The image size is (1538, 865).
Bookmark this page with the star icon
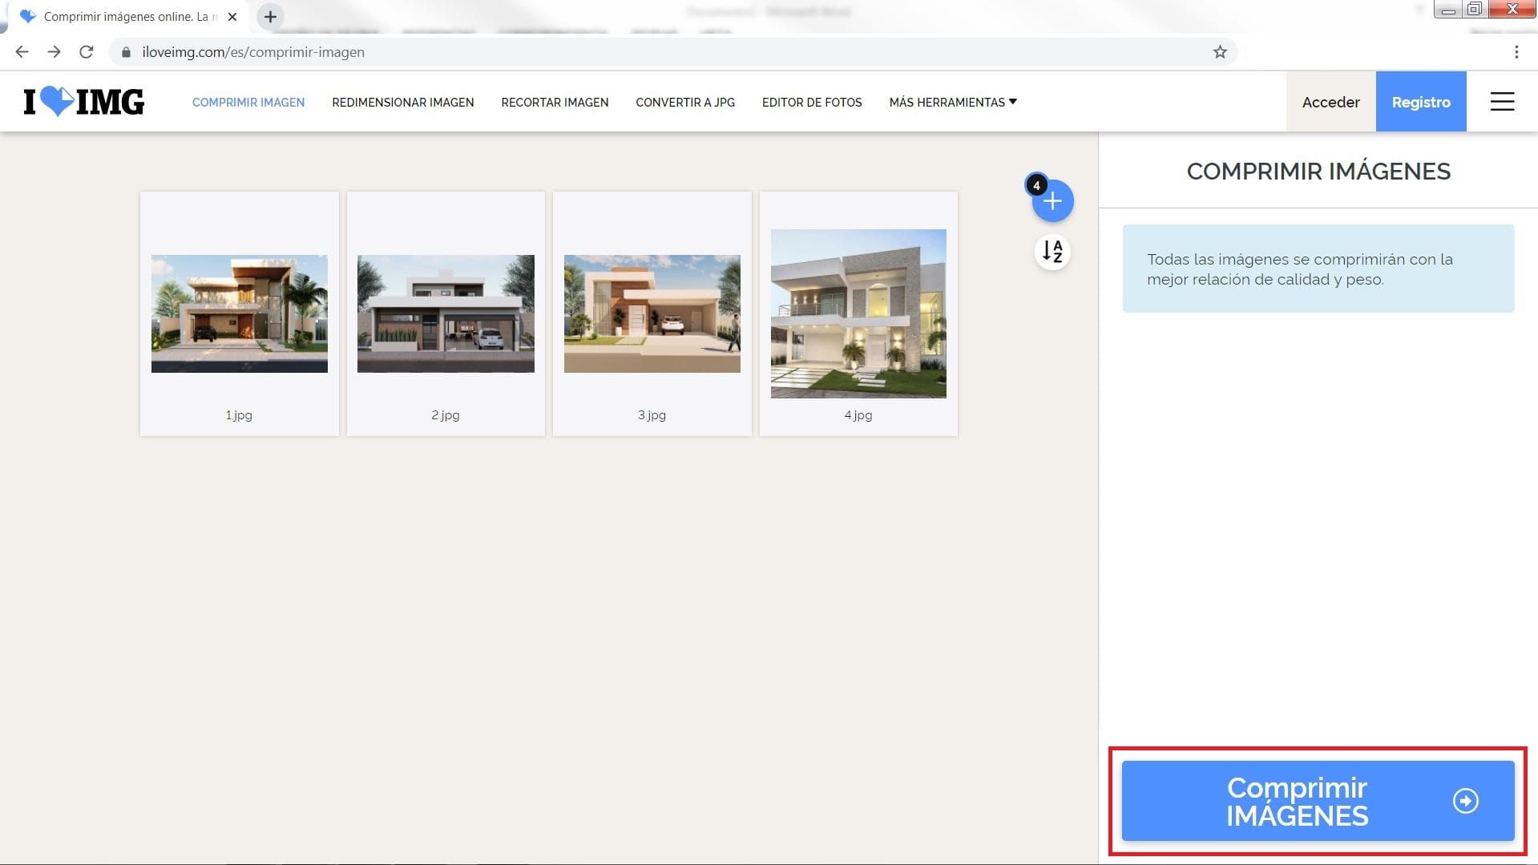click(1220, 52)
